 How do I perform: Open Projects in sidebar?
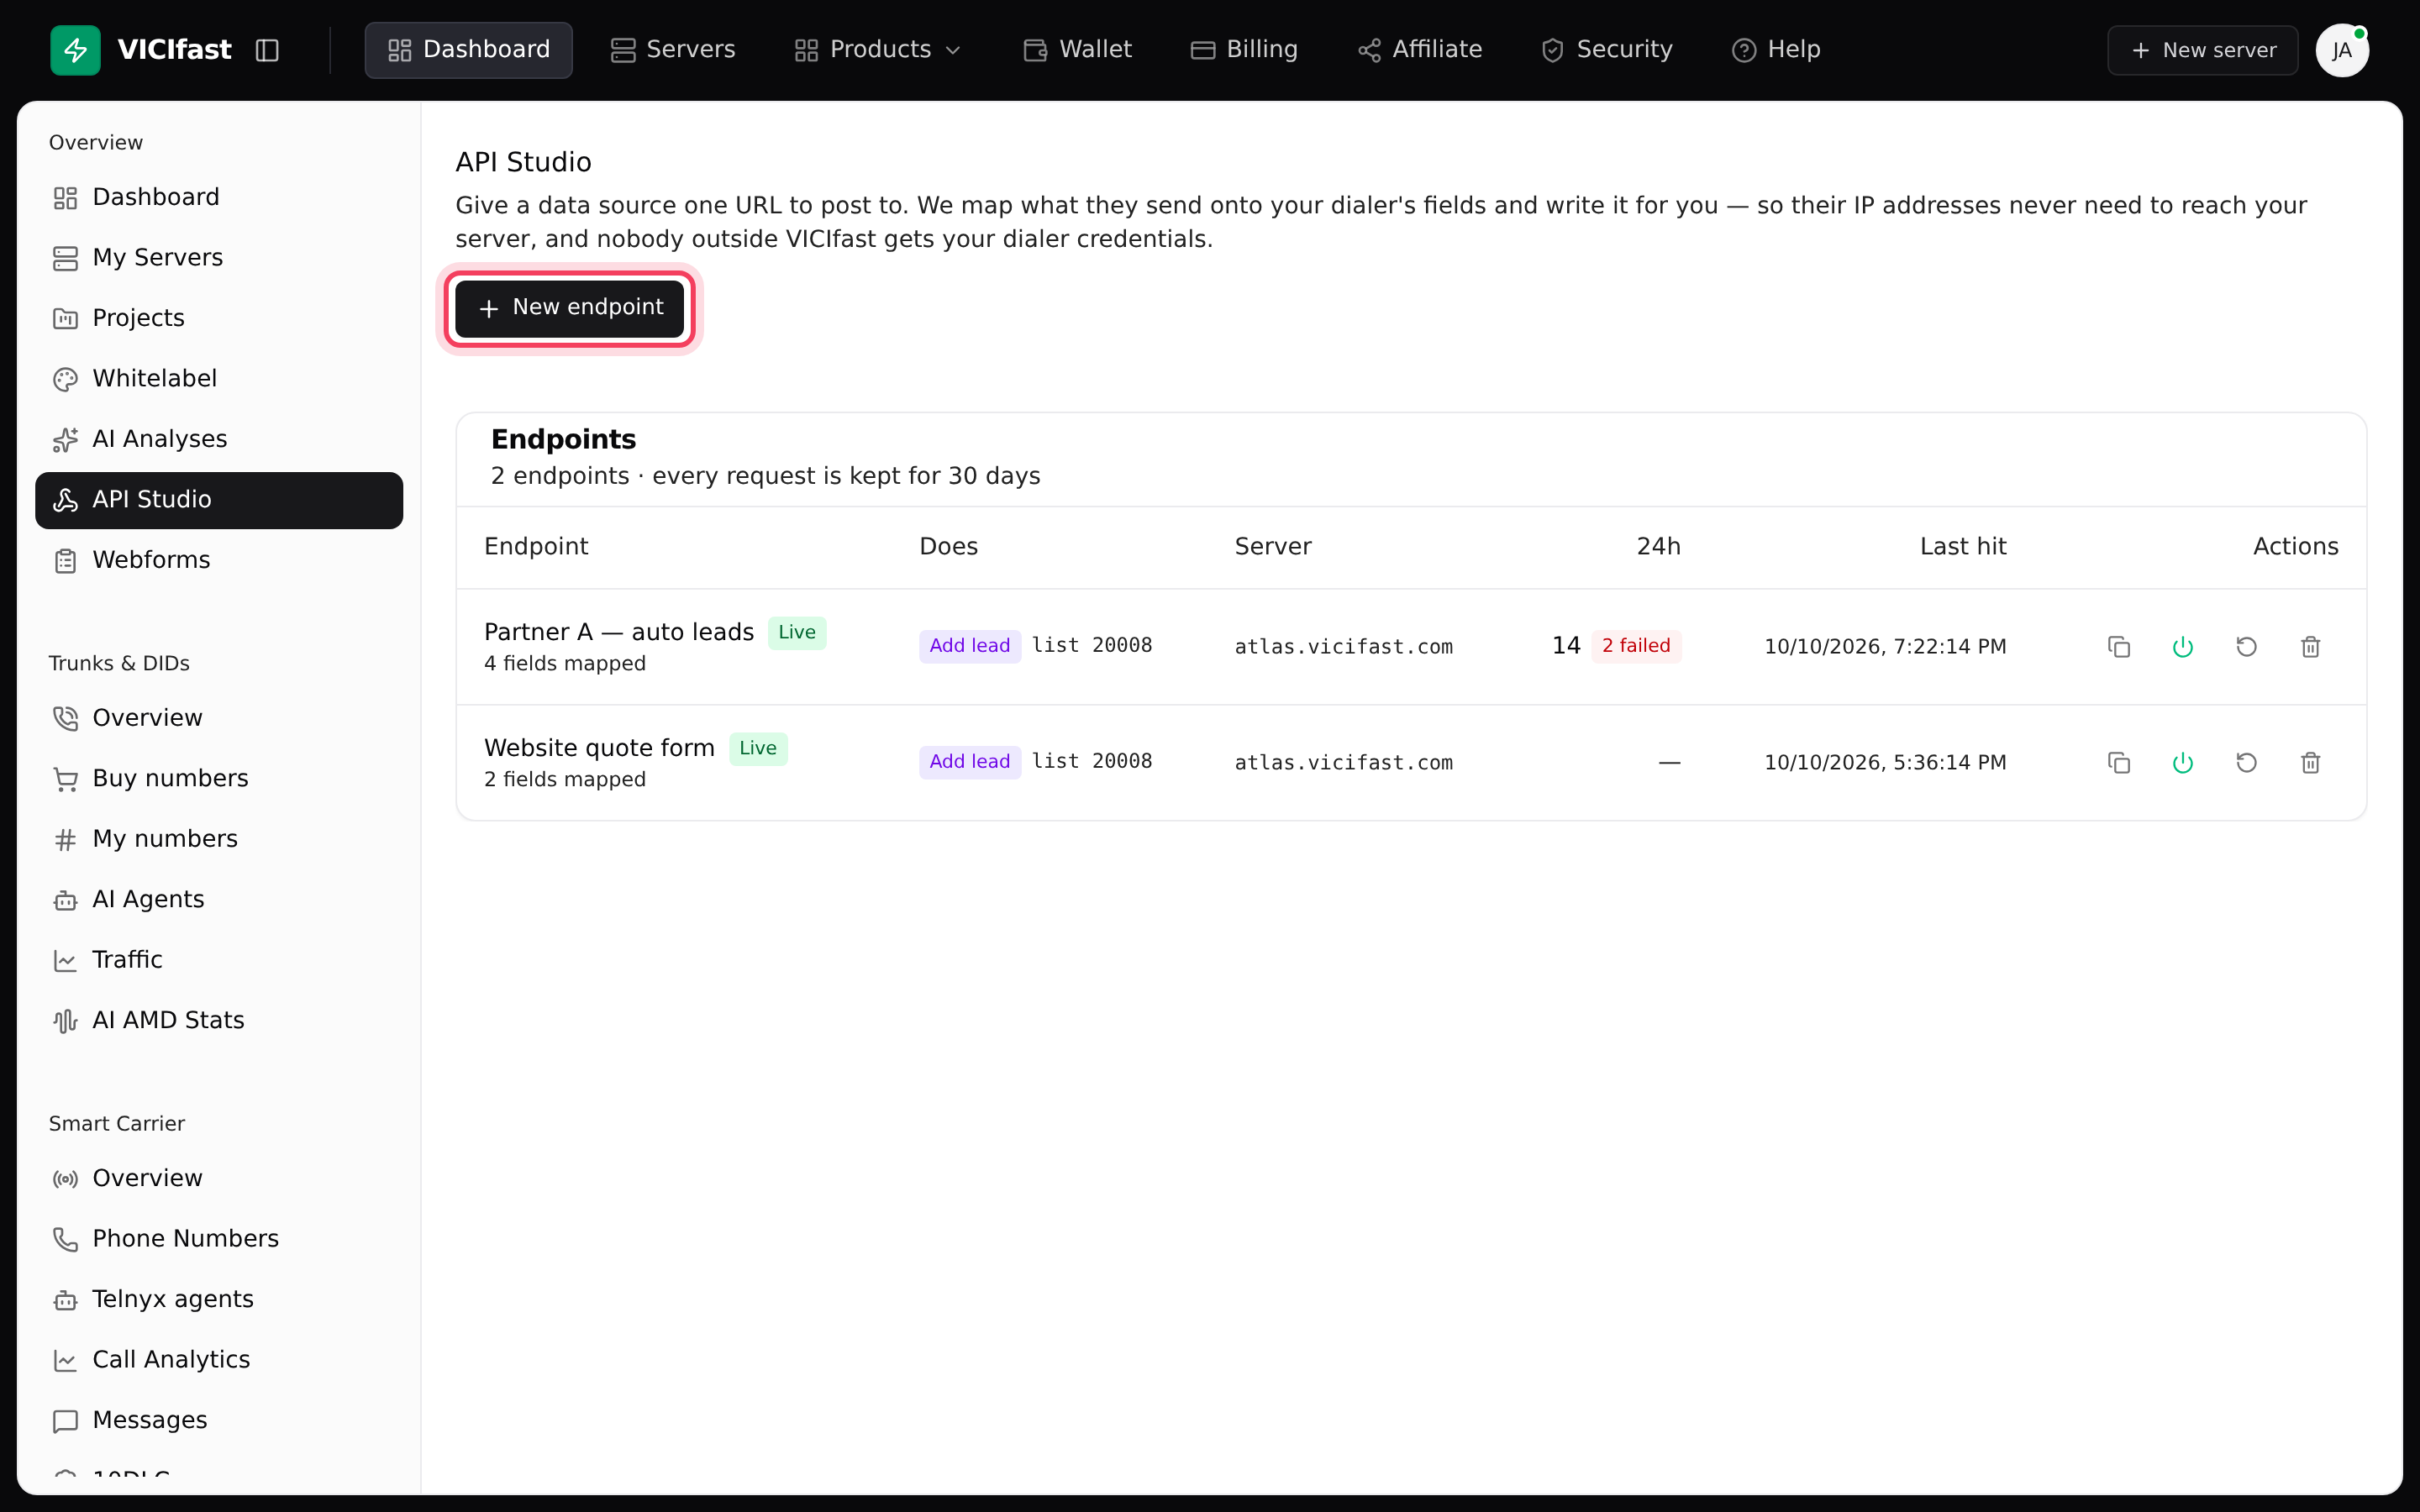point(219,318)
